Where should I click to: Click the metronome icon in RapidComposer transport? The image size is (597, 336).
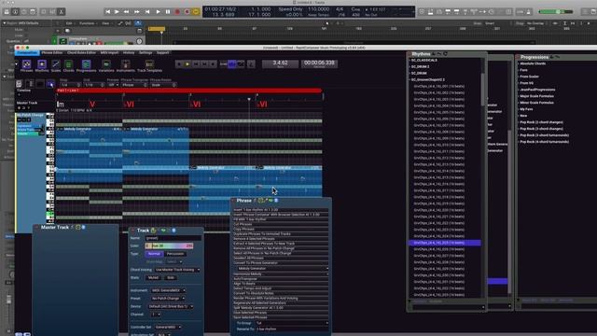coord(251,64)
